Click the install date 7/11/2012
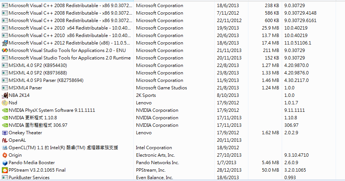Screen dimensions: 345x181 tap(228, 13)
